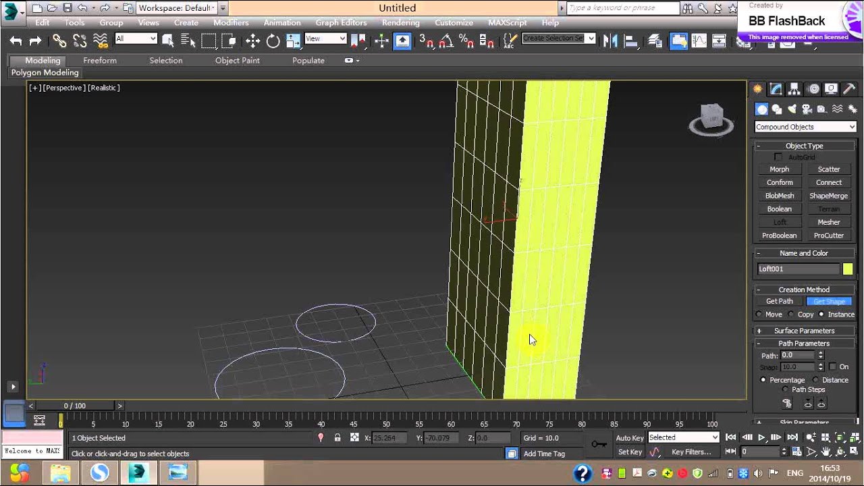Activate Bind to Space Warp tool
The width and height of the screenshot is (864, 486).
point(101,41)
